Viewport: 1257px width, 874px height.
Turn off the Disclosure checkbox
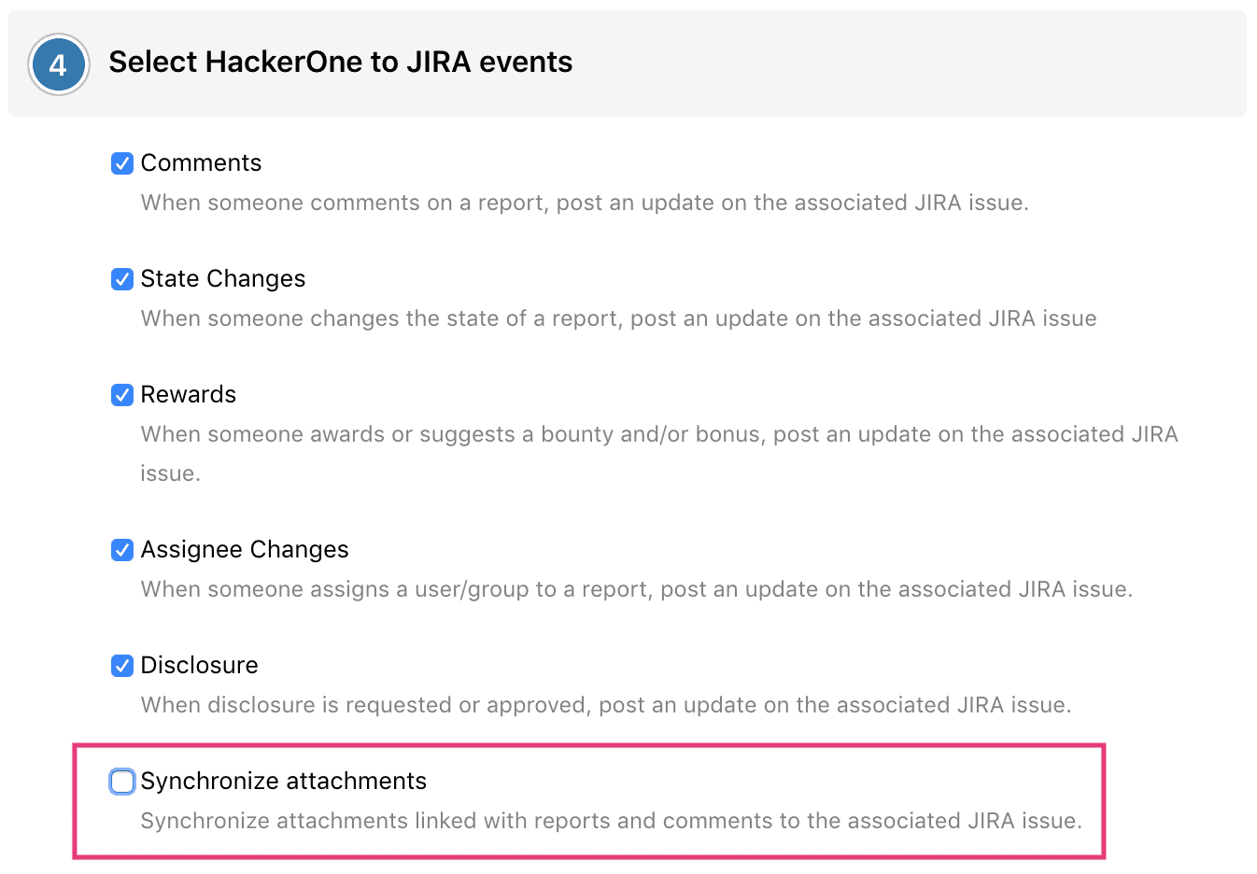tap(122, 666)
